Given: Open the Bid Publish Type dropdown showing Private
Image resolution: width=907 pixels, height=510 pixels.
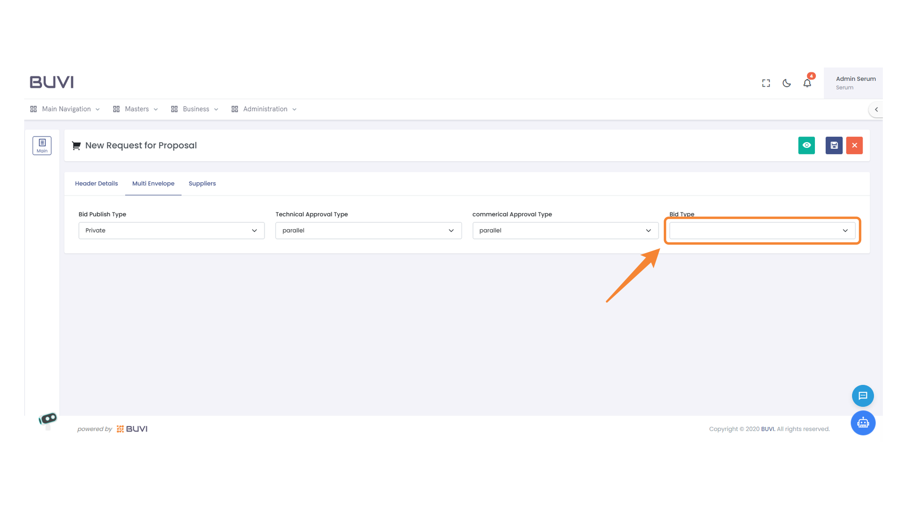Looking at the screenshot, I should point(171,230).
